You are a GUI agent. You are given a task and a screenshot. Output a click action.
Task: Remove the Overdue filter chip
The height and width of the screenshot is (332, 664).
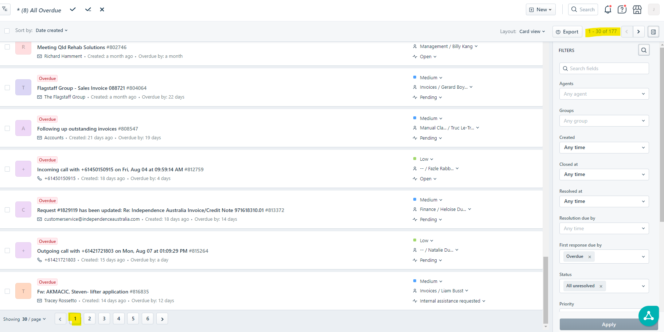point(590,257)
